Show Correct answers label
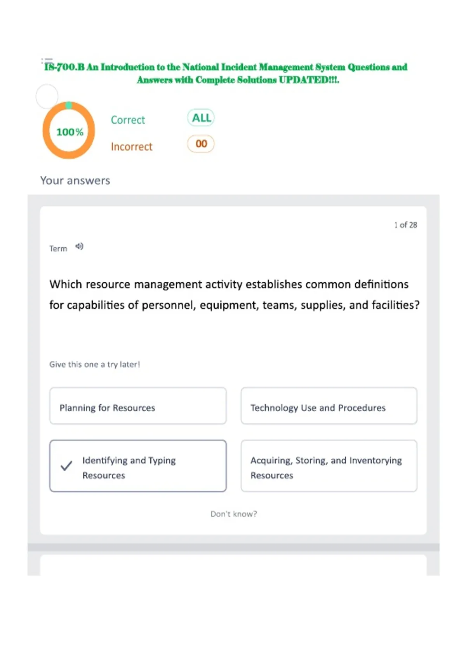466x661 pixels. click(x=128, y=120)
